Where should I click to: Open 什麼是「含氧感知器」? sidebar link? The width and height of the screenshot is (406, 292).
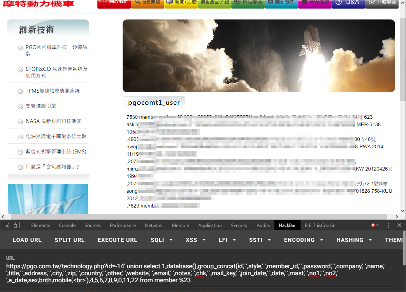coord(52,167)
